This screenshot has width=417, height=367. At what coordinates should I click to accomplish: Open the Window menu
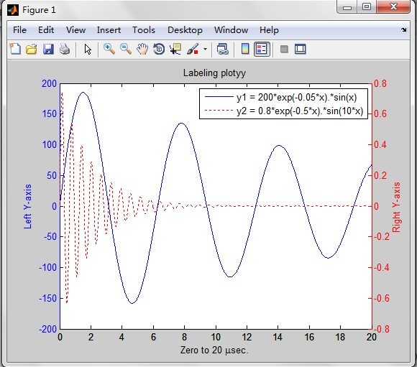[x=231, y=30]
